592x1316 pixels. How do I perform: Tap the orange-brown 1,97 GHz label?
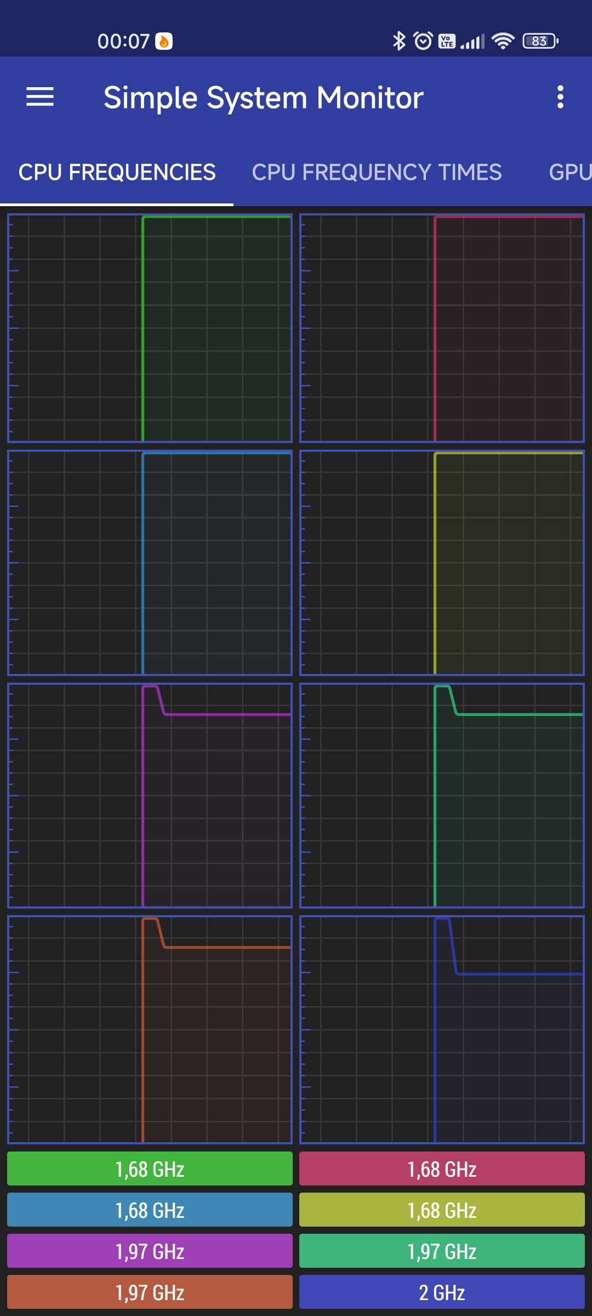(x=150, y=1292)
